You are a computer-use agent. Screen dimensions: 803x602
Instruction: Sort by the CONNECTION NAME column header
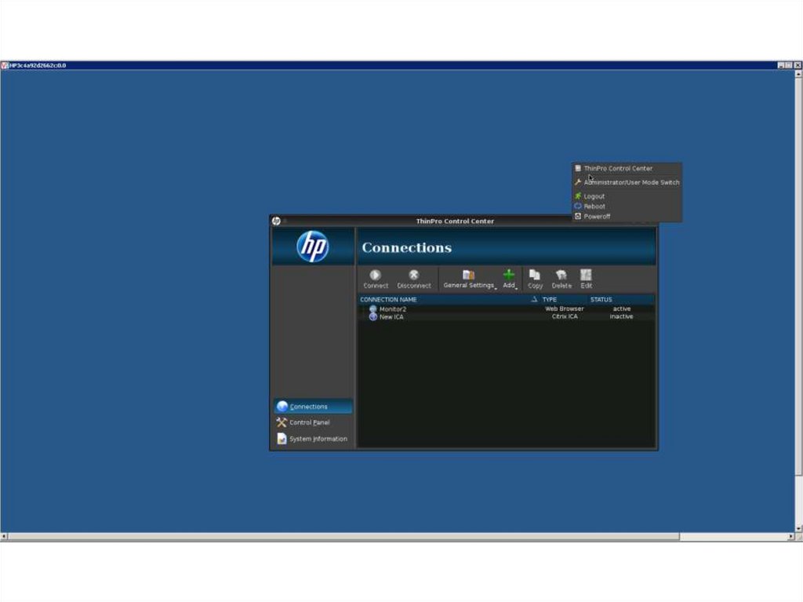388,300
